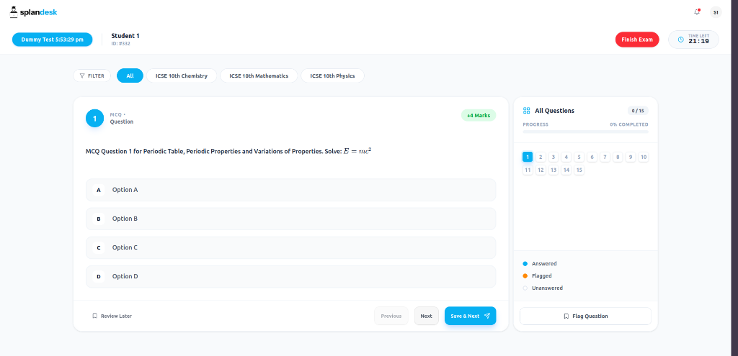Select answer Option B
Viewport: 738px width, 356px height.
click(290, 219)
